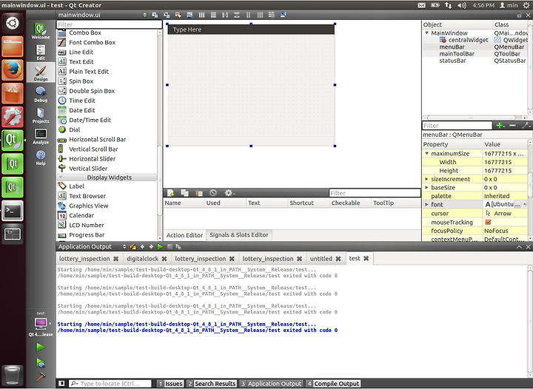The image size is (533, 389).
Task: Open the Terminal from the launcher
Action: [13, 211]
